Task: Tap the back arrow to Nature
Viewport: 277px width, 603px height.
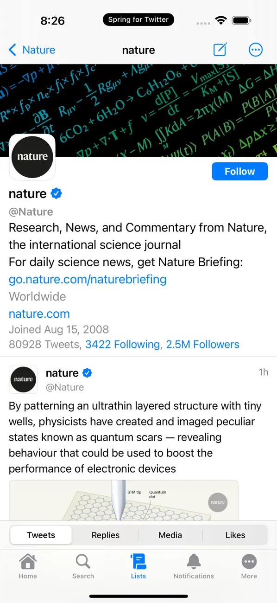Action: coord(12,50)
